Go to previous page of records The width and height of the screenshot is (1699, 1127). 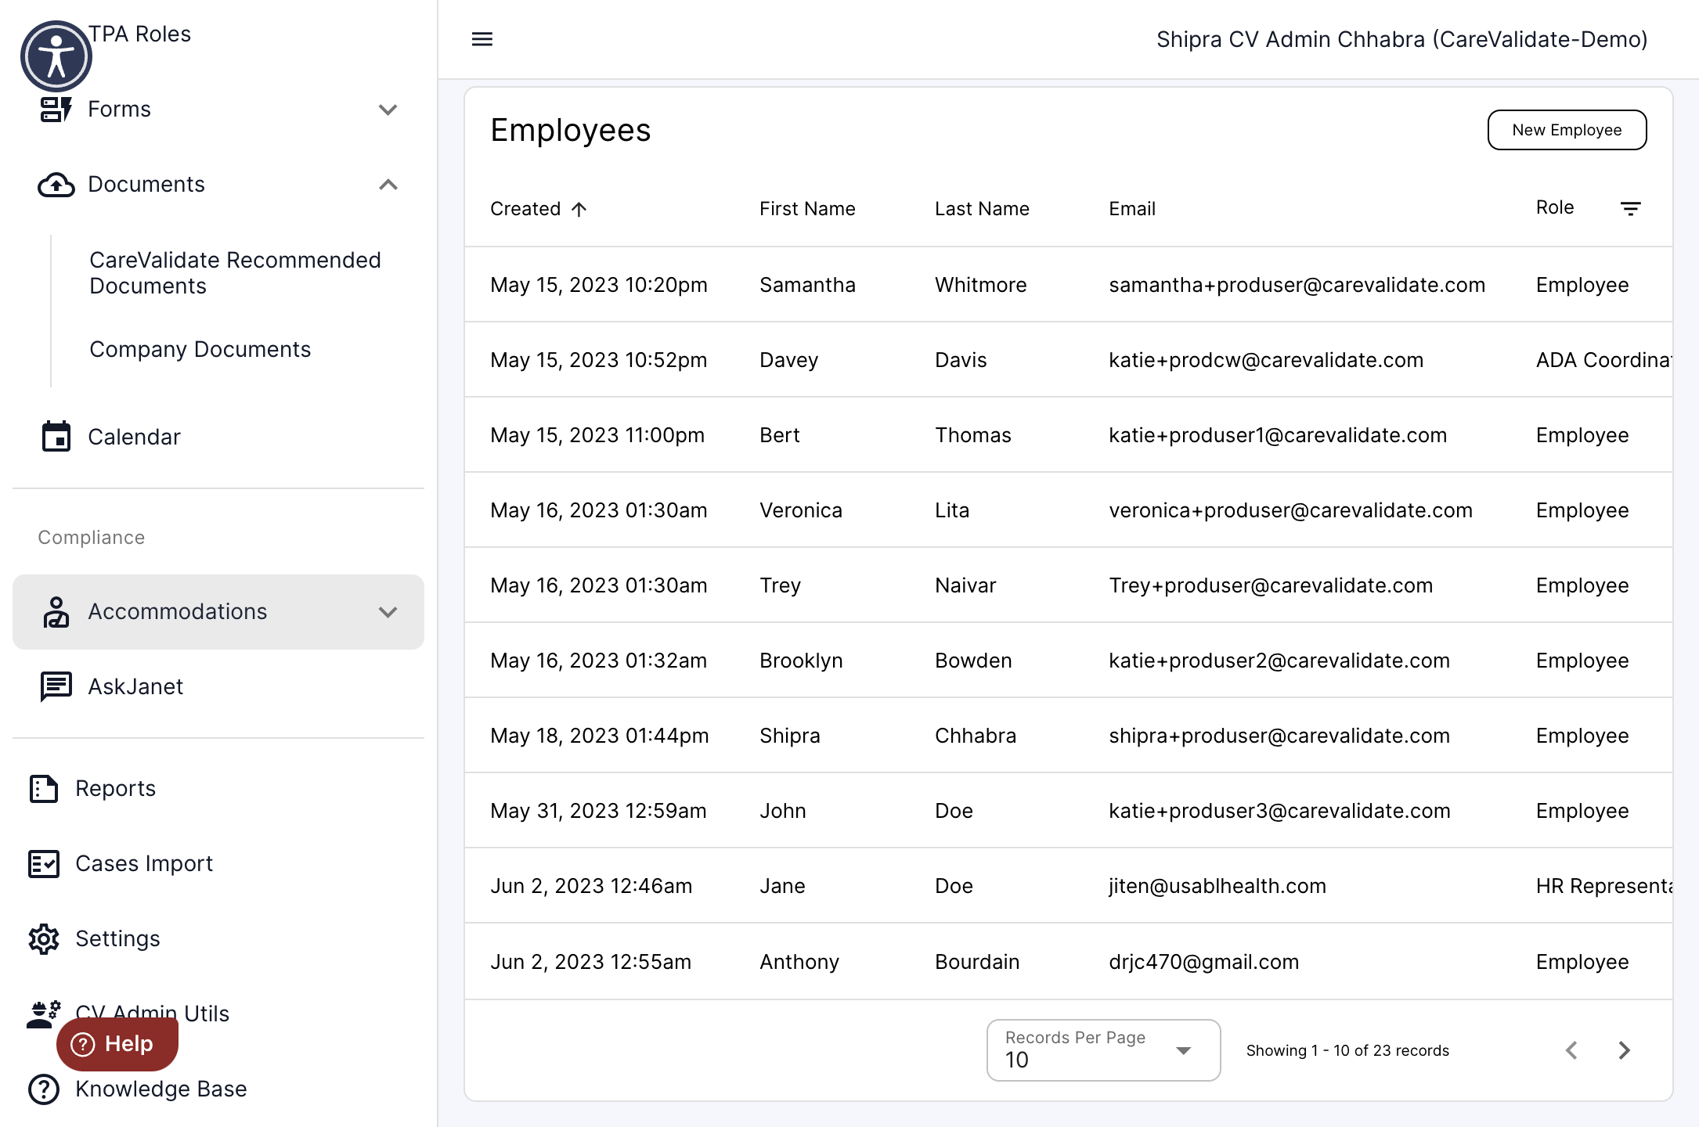[x=1571, y=1050]
